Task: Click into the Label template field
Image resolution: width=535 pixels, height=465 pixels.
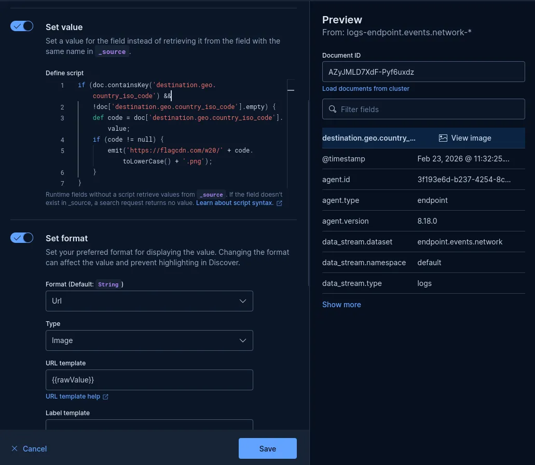Action: (x=149, y=425)
